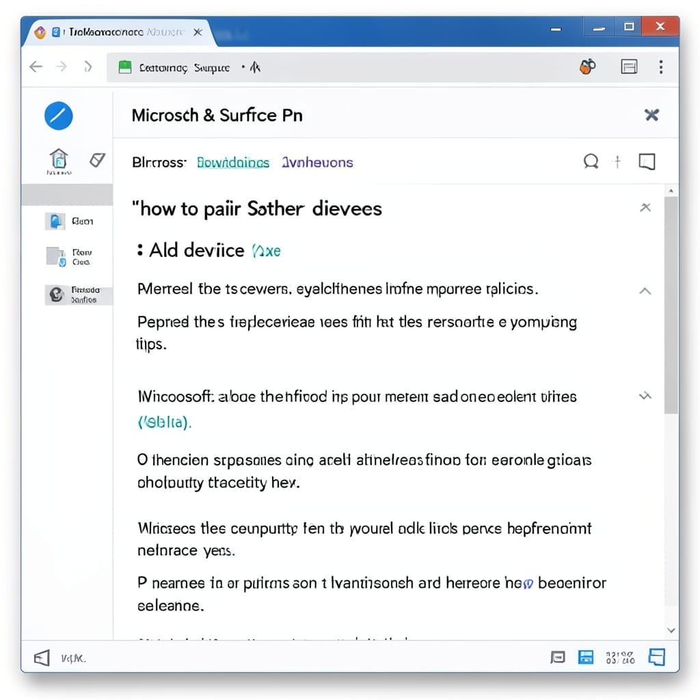Select the highlighted Bruede sidebar item

79,295
